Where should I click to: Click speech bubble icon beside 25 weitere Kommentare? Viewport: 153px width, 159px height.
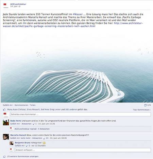(4, 157)
